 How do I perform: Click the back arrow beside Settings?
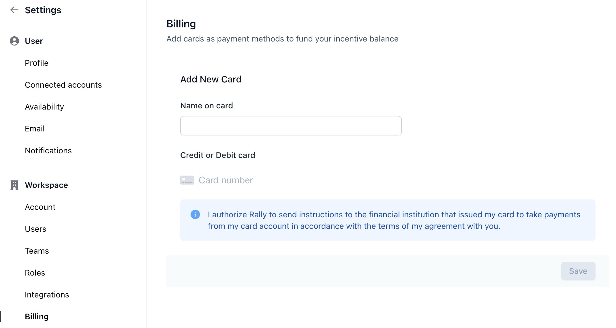(x=14, y=10)
